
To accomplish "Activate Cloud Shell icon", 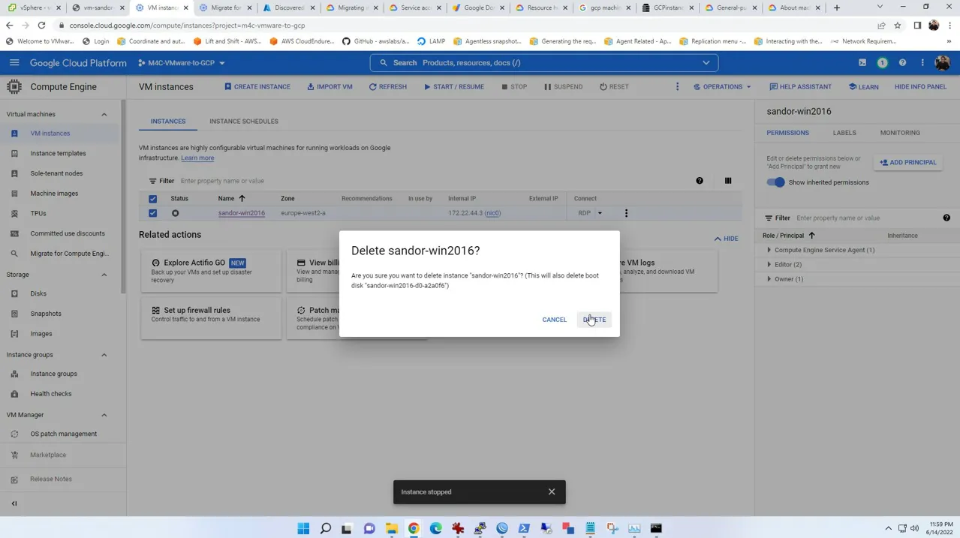I will pyautogui.click(x=862, y=63).
